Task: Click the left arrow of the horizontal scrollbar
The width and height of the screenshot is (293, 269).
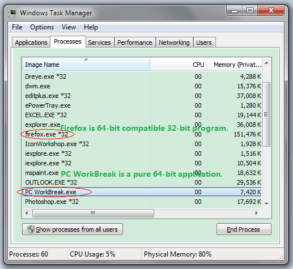Action: point(27,213)
